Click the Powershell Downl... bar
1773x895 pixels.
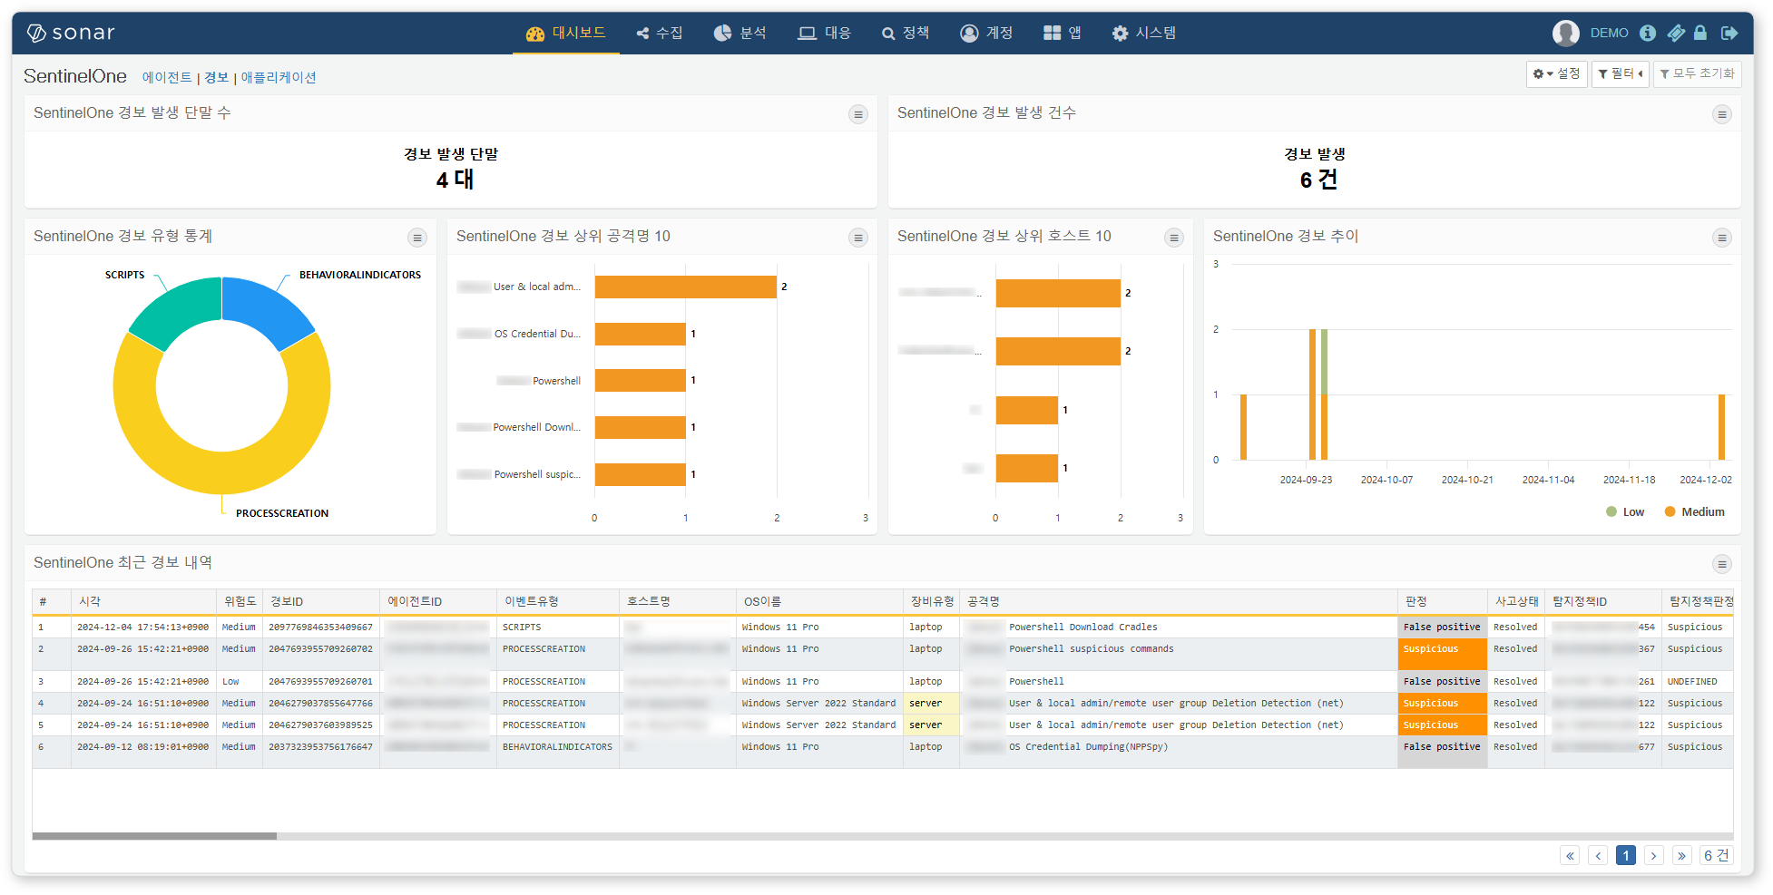(x=641, y=427)
